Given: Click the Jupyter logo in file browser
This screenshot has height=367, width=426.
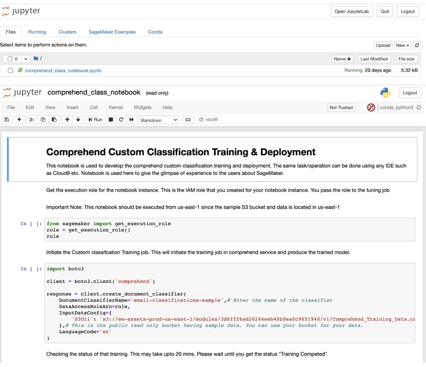Looking at the screenshot, I should (21, 11).
